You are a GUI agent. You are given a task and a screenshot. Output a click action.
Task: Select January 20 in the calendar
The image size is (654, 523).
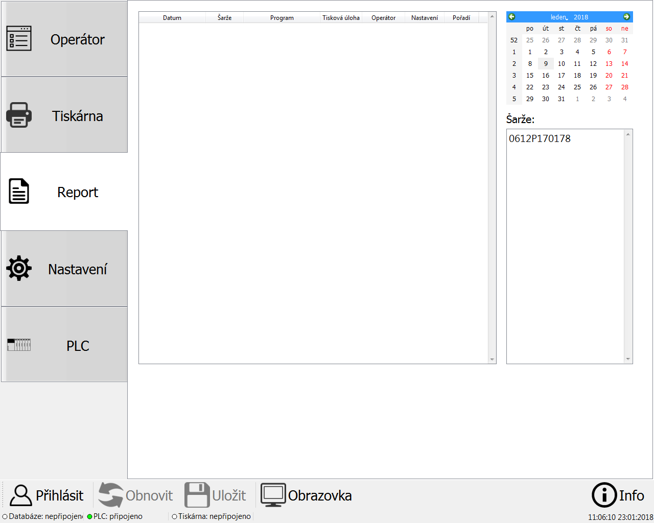(x=609, y=76)
